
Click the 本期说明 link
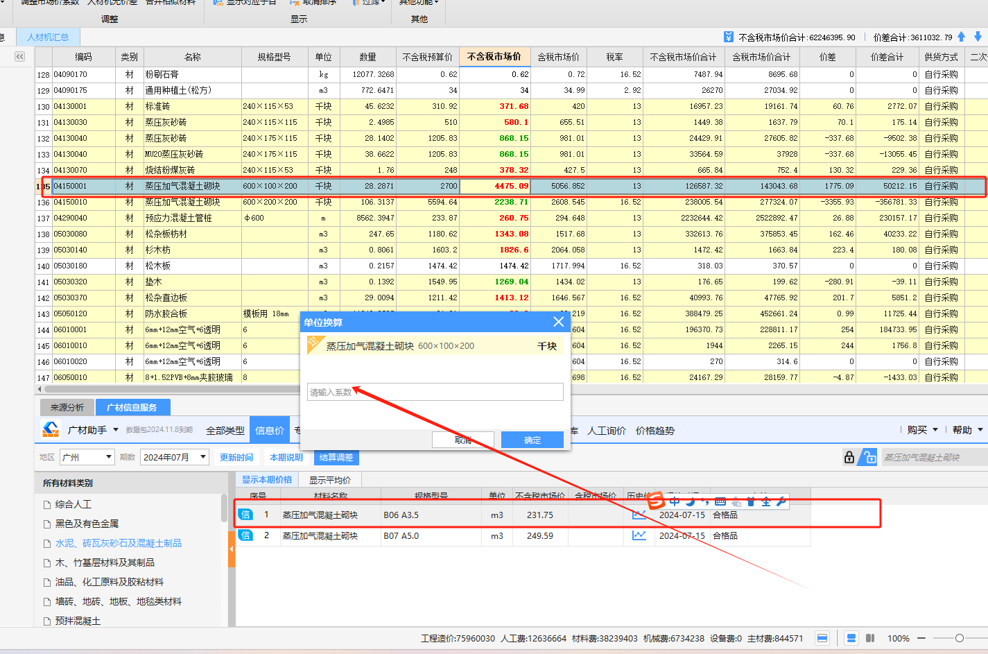pyautogui.click(x=286, y=457)
